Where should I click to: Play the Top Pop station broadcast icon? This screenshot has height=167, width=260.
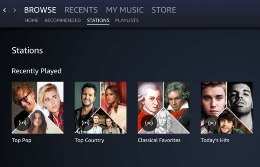[x=22, y=123]
